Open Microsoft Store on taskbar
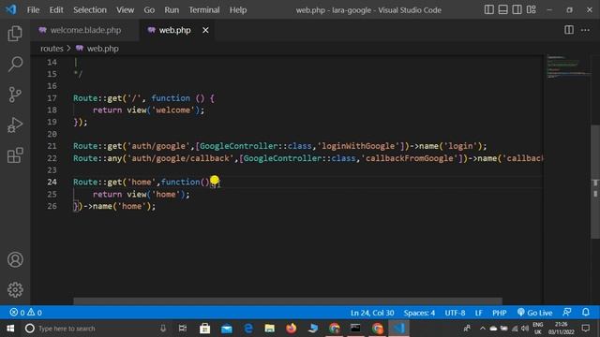The image size is (600, 337). 204,329
